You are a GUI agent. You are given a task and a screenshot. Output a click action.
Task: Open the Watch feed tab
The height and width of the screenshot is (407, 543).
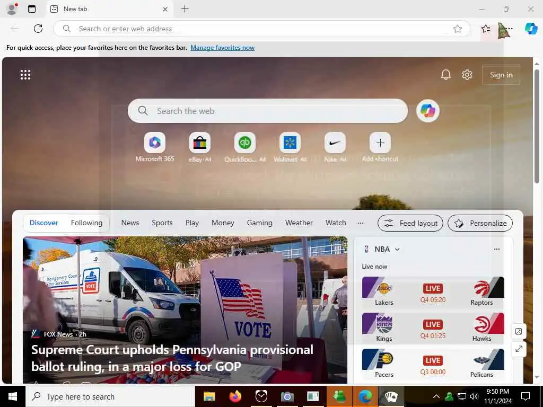point(336,223)
